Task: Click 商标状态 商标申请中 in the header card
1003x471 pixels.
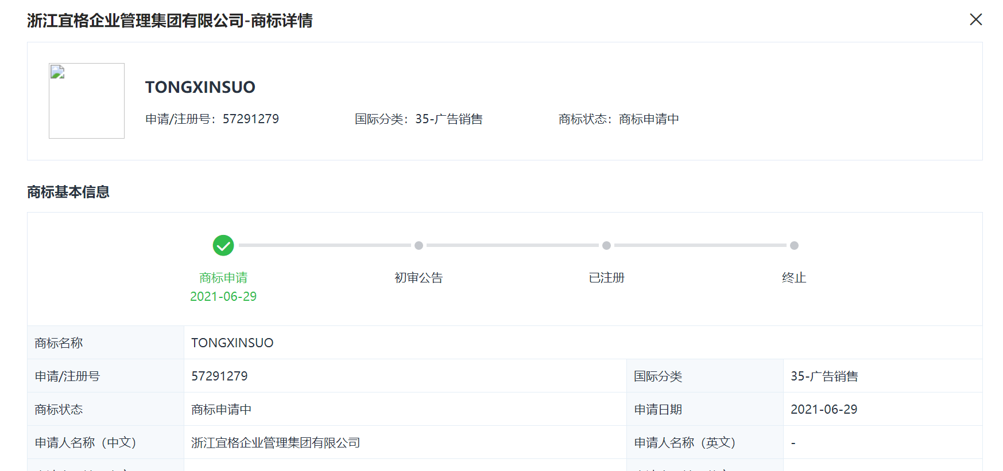Action: [618, 119]
